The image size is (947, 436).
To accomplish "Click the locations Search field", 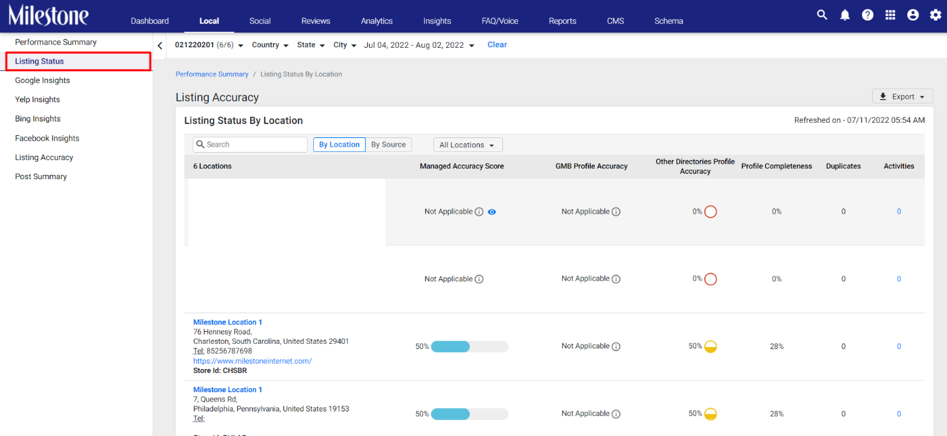I will 250,145.
